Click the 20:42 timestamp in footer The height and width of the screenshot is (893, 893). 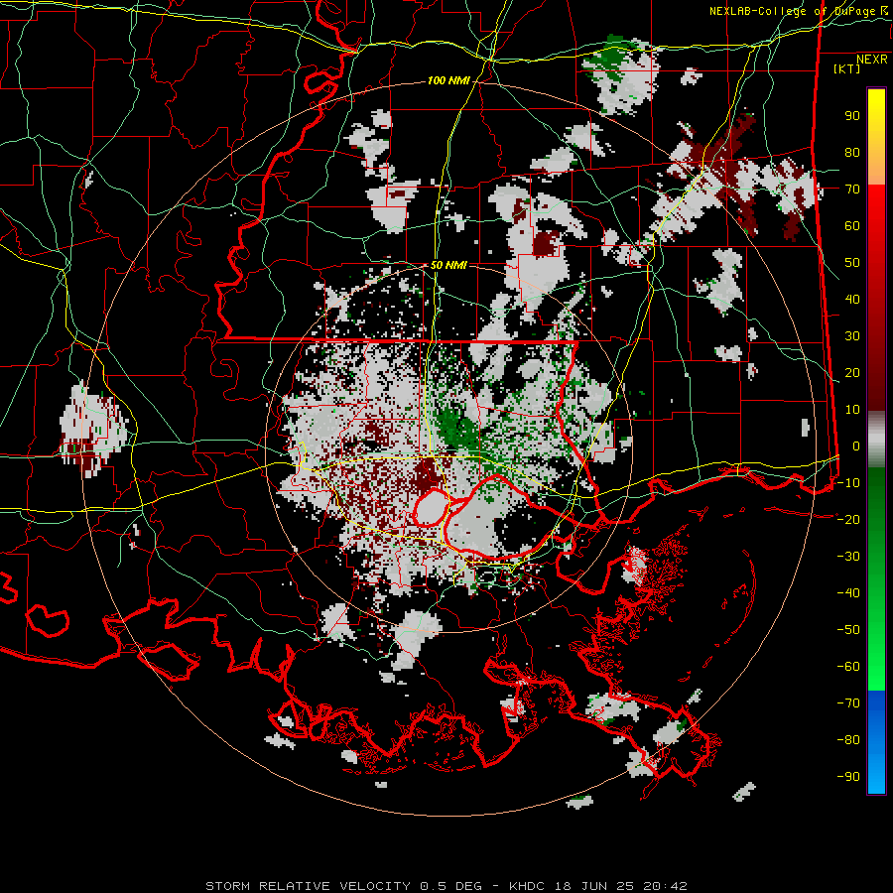665,886
